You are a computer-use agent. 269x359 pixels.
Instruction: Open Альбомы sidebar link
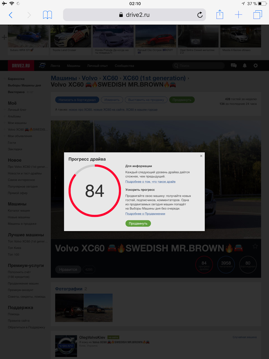[x=14, y=116]
